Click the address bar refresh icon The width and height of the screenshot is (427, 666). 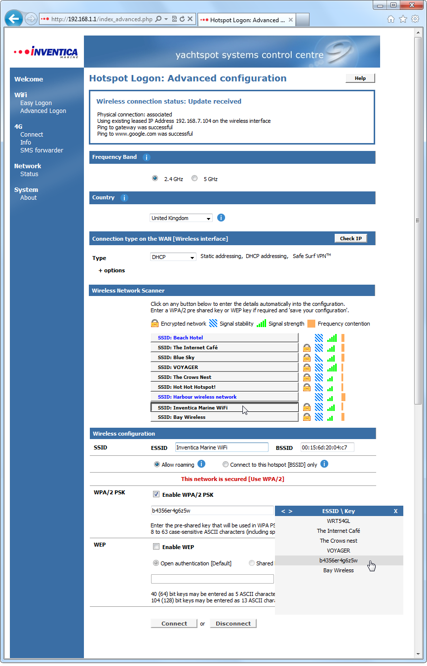pyautogui.click(x=182, y=19)
